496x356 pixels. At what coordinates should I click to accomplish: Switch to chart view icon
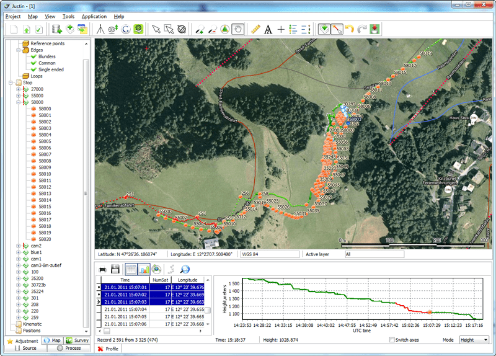pyautogui.click(x=144, y=270)
